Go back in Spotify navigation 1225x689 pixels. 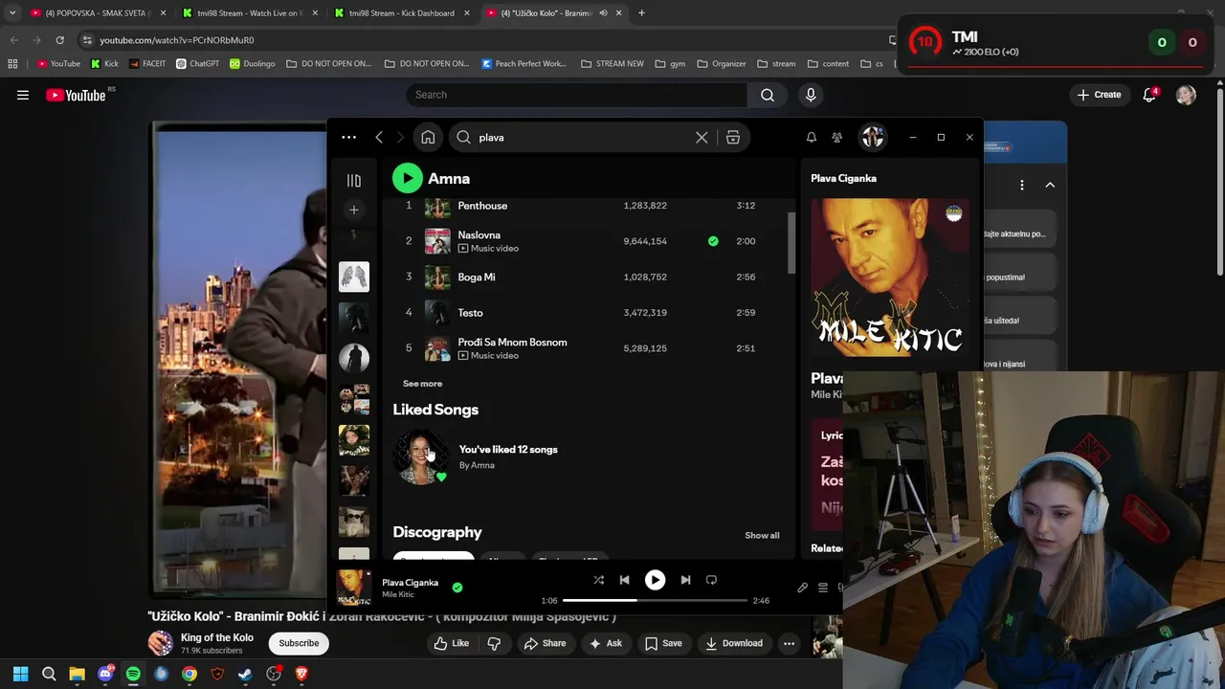379,137
